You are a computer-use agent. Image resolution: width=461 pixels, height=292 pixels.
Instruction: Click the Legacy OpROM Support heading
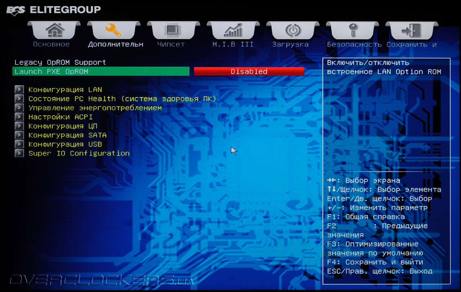click(x=60, y=62)
